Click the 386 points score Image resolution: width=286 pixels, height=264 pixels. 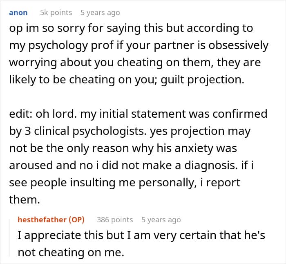pyautogui.click(x=115, y=220)
